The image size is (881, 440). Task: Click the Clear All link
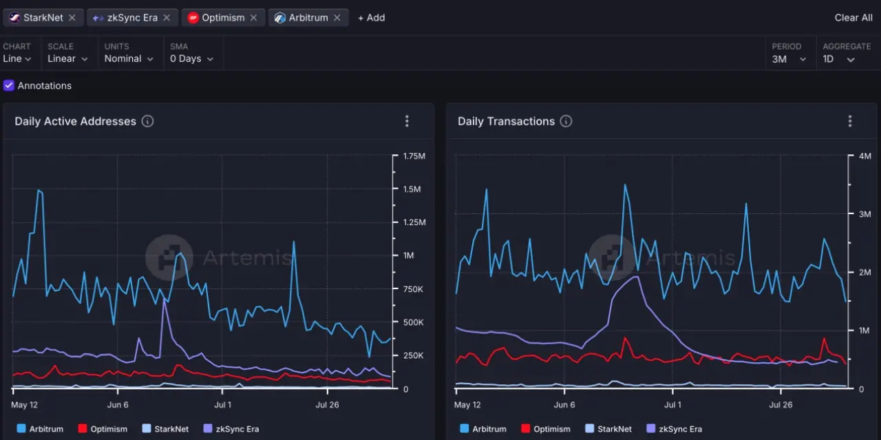coord(853,18)
